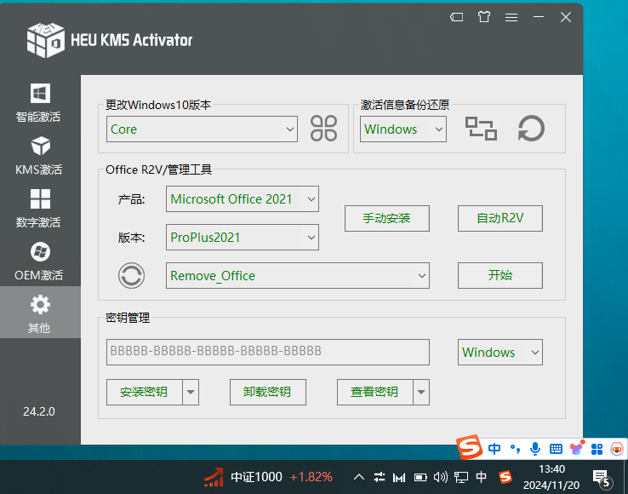Select the OEM激活 sidebar tab
The width and height of the screenshot is (628, 494).
tap(39, 261)
